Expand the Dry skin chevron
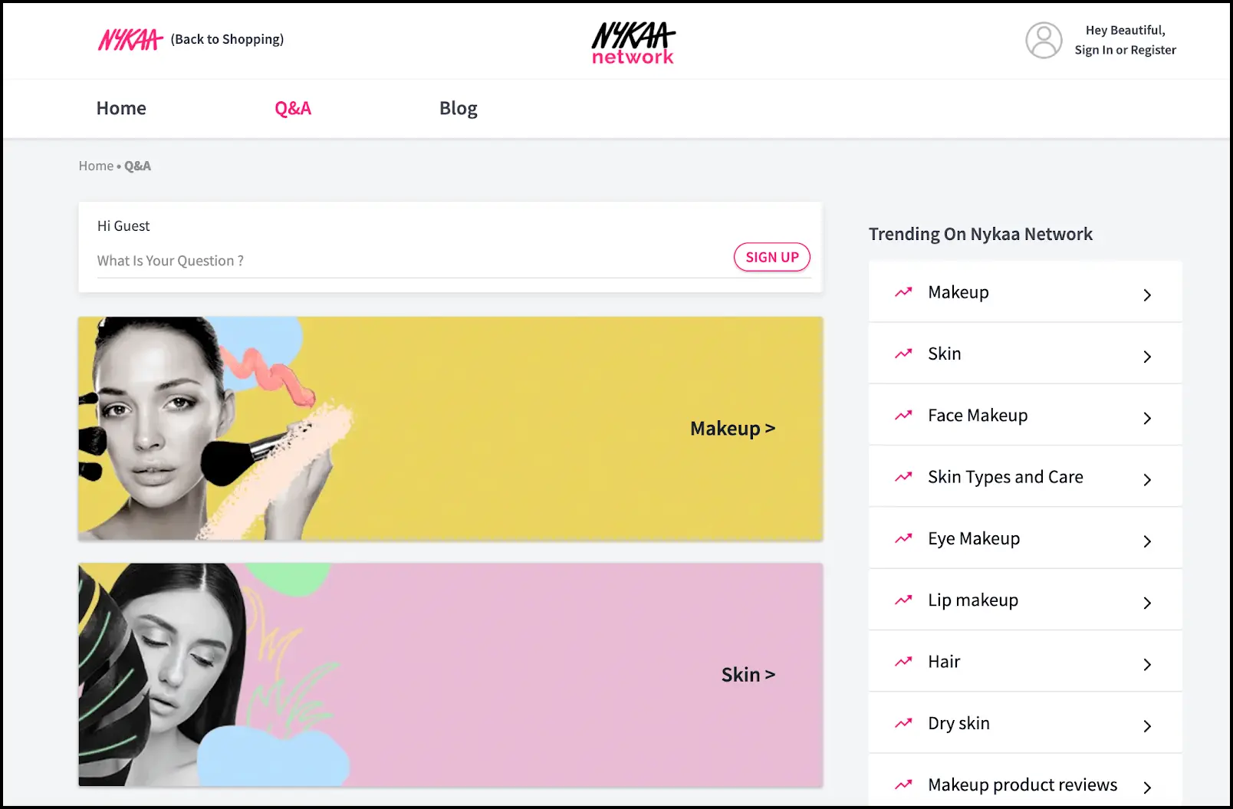 click(1147, 725)
